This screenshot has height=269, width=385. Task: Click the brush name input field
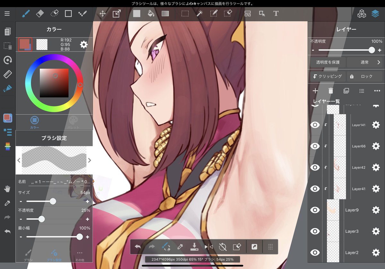pyautogui.click(x=60, y=182)
